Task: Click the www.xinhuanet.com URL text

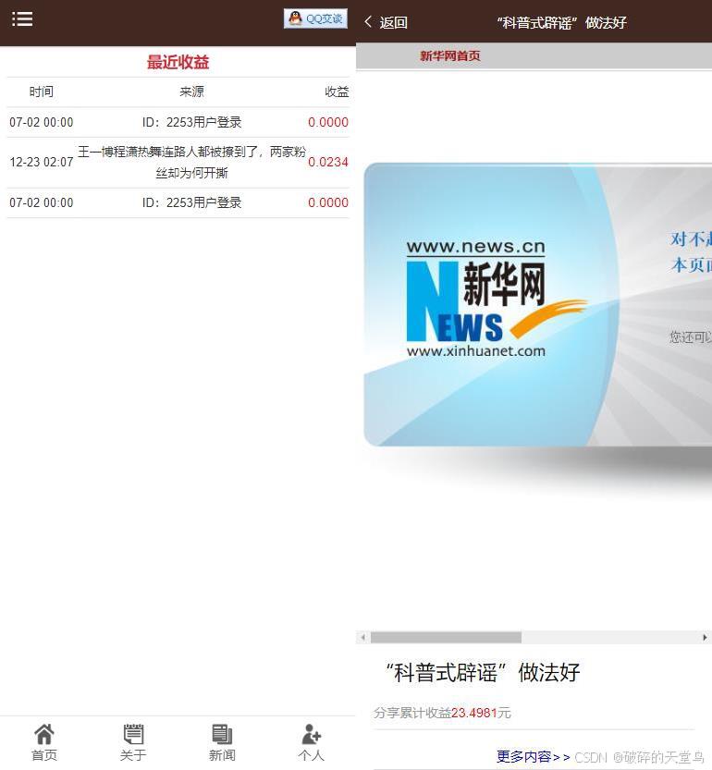Action: pos(475,350)
